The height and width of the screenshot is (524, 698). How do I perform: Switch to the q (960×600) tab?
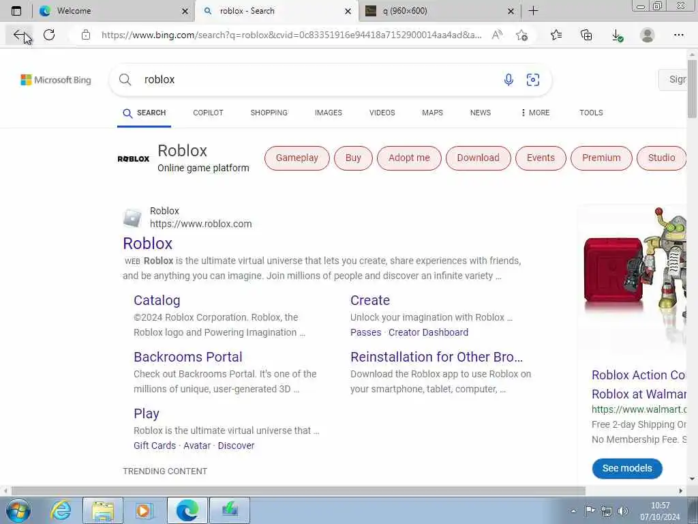(x=438, y=11)
